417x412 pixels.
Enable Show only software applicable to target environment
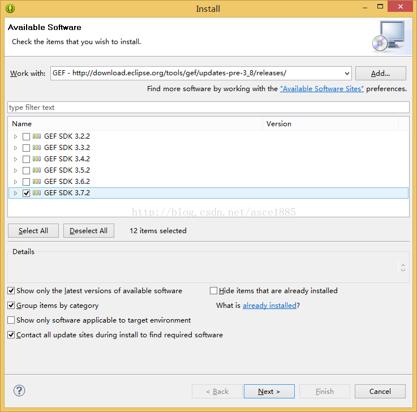click(x=11, y=320)
